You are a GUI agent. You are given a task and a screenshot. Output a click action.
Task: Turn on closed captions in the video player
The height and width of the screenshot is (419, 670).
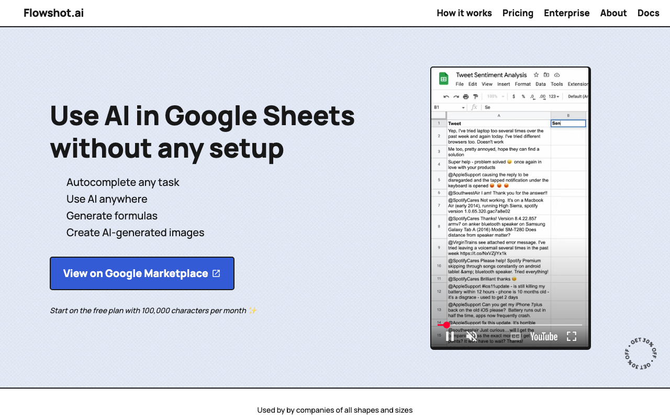coord(516,336)
